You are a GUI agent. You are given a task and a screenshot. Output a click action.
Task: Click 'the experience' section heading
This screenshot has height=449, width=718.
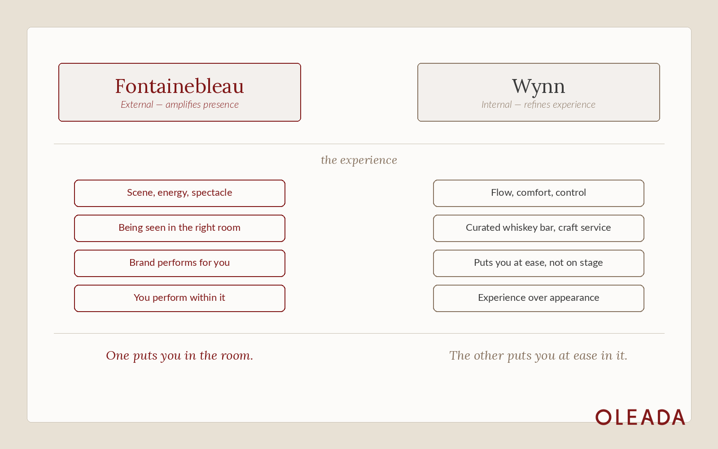point(359,160)
